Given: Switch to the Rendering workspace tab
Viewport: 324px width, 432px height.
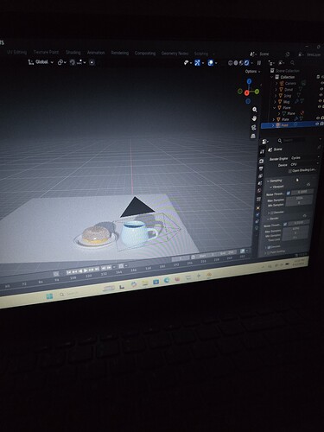Looking at the screenshot, I should point(120,53).
